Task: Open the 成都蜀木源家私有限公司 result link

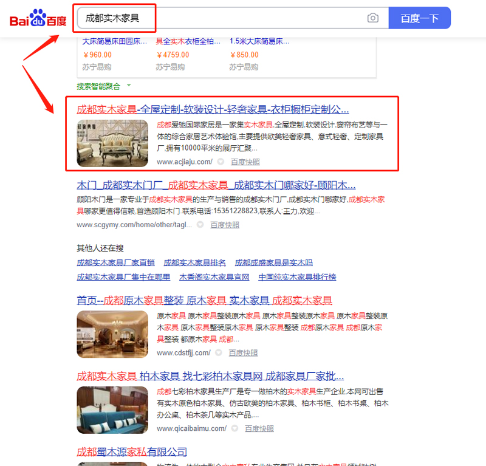Action: (x=131, y=452)
